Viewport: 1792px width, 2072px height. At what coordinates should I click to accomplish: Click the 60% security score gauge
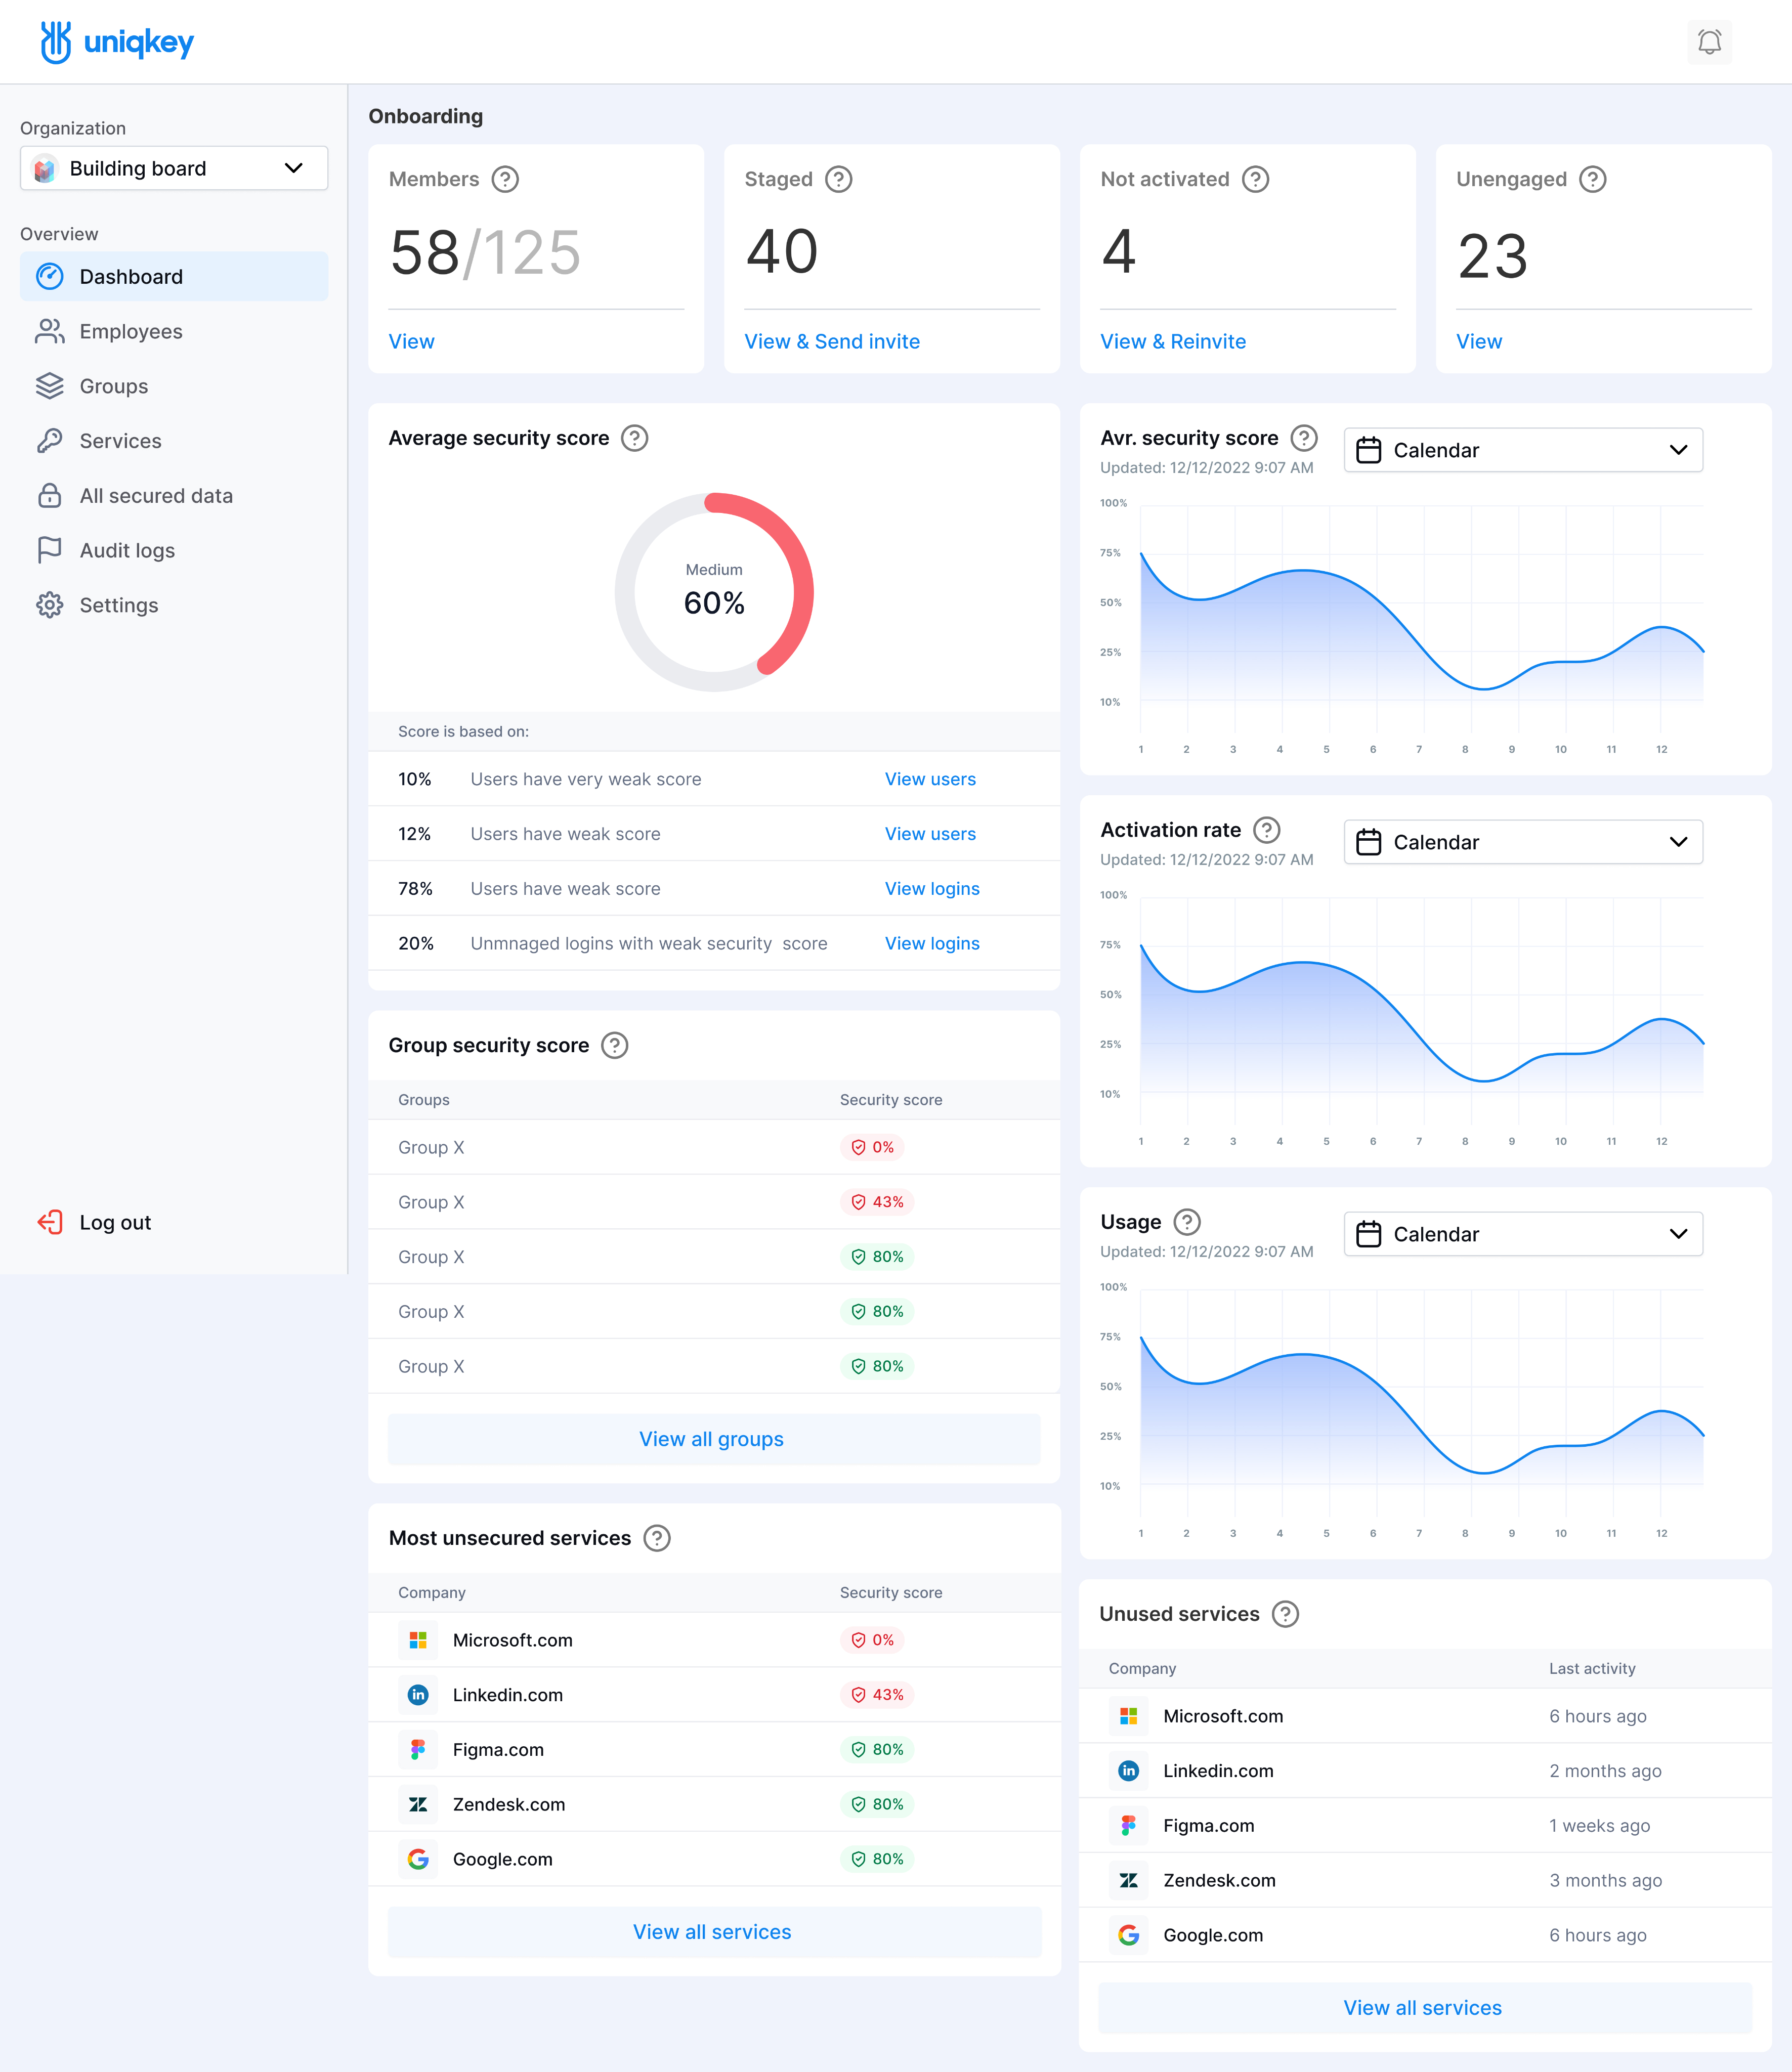714,592
